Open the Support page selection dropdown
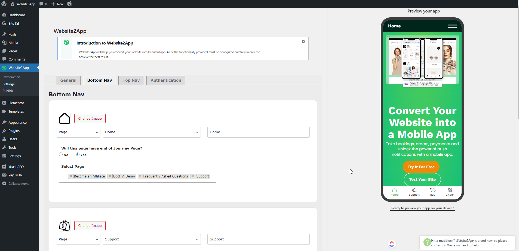The image size is (519, 251). click(x=152, y=239)
